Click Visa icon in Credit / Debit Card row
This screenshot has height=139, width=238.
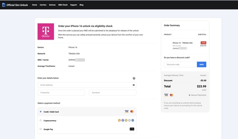(126, 111)
